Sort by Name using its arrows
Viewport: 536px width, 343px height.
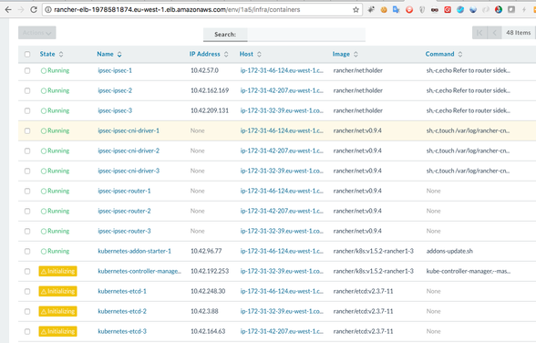(x=119, y=54)
